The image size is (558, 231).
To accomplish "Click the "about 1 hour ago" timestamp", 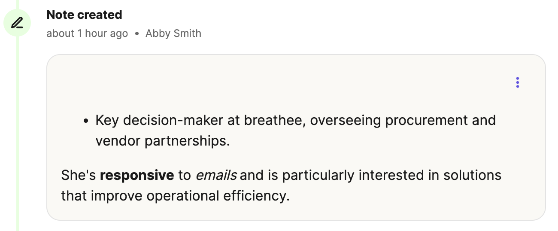I will (x=87, y=33).
